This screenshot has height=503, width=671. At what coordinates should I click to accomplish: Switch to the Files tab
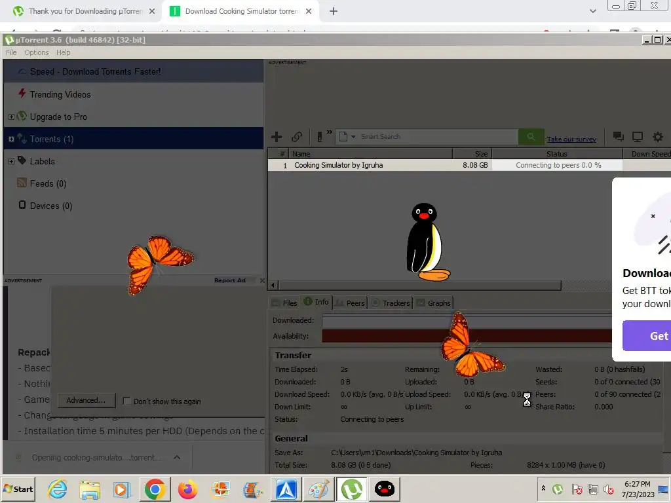[x=284, y=303]
